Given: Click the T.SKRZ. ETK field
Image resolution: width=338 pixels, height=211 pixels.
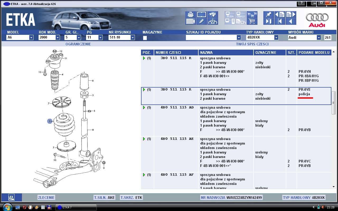Looking at the screenshot, I should click(x=131, y=198).
